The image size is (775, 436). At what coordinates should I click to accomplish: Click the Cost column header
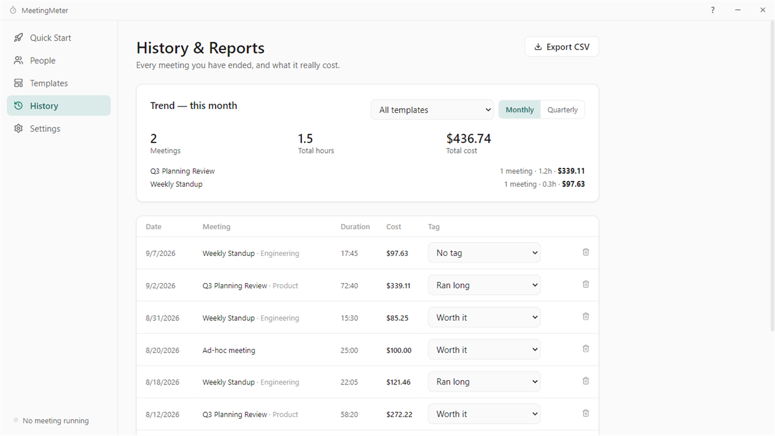click(394, 227)
